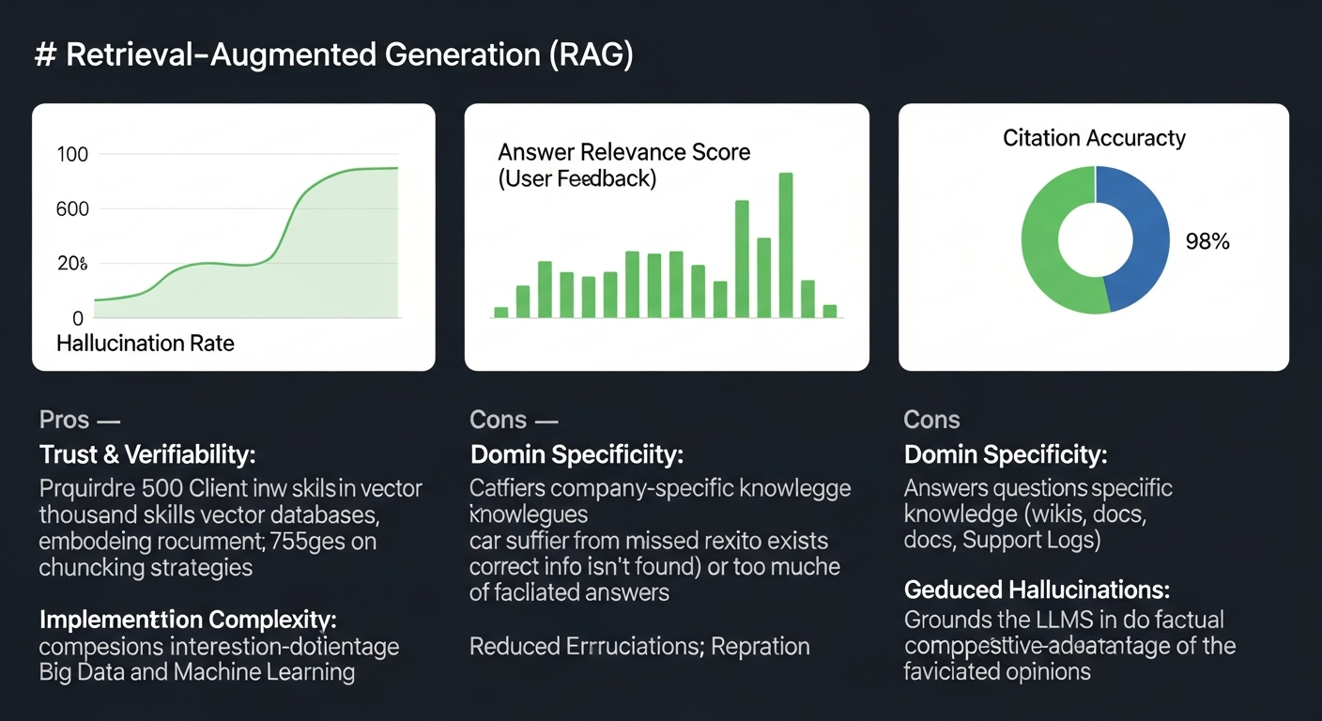Screen dimensions: 1322x721
Task: Click the "Cons —" heading with the dash
Action: pos(514,420)
